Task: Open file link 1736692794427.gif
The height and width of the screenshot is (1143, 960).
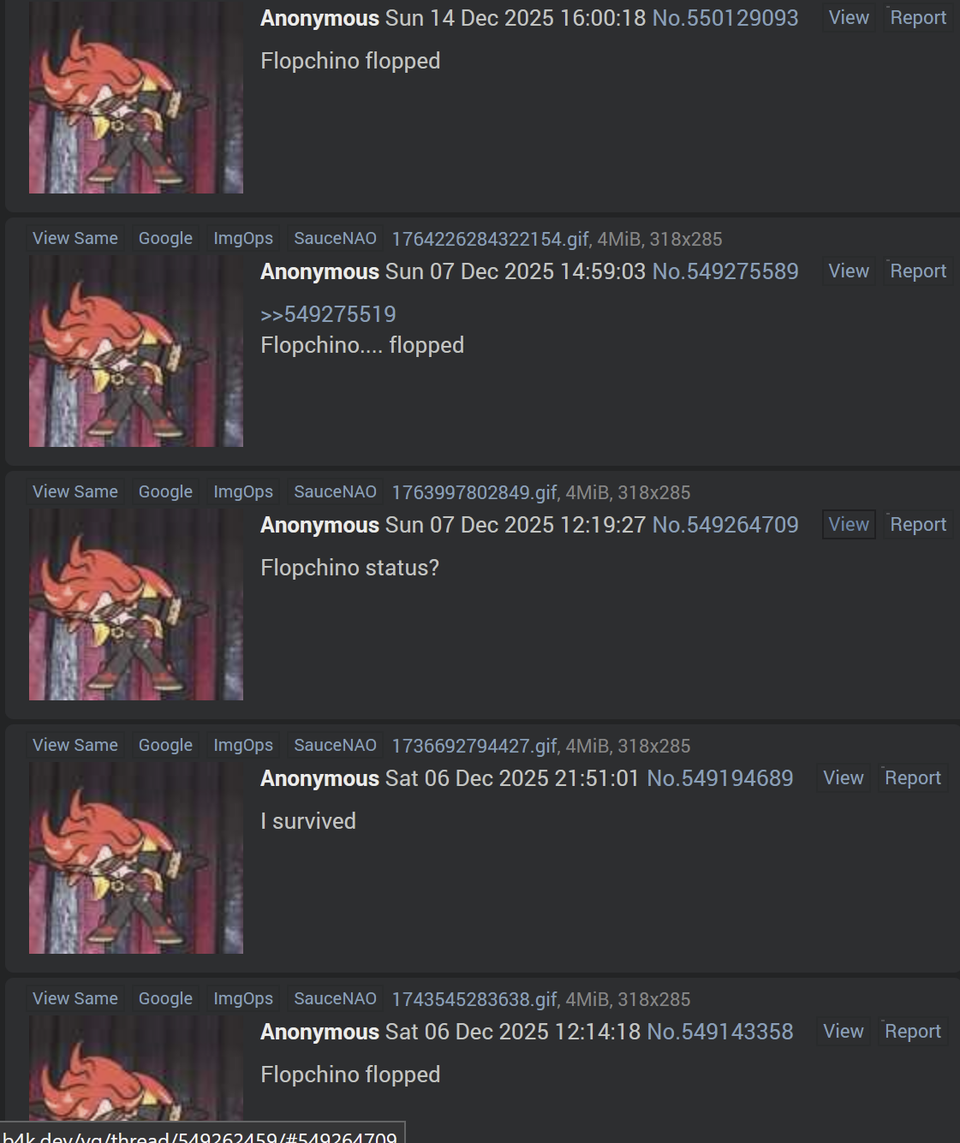Action: click(x=474, y=746)
